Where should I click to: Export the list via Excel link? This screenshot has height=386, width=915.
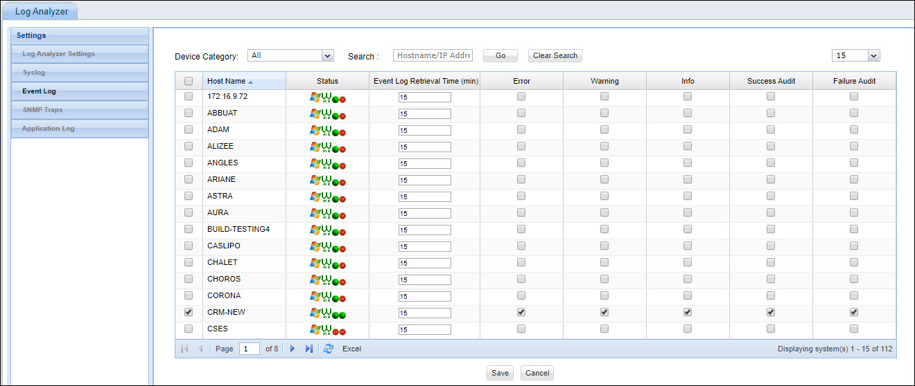[351, 349]
